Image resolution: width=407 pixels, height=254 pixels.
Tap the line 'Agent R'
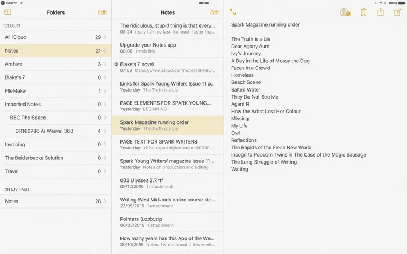coord(240,104)
